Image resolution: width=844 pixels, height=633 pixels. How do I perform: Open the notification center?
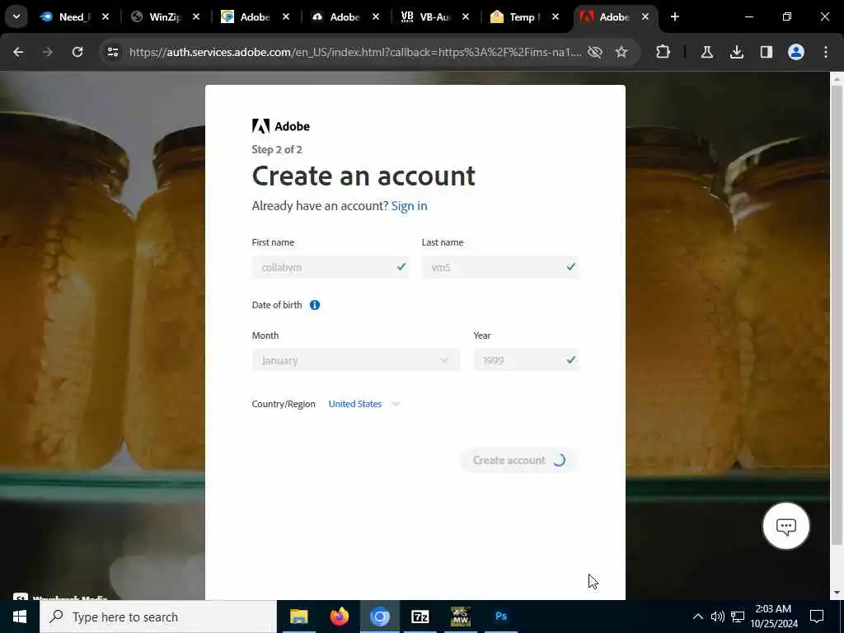point(817,617)
